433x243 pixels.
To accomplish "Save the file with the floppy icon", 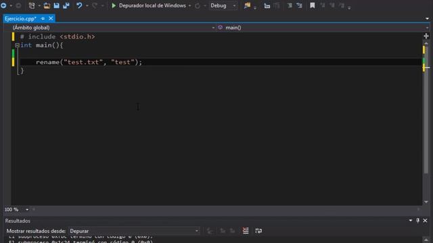I will (57, 5).
